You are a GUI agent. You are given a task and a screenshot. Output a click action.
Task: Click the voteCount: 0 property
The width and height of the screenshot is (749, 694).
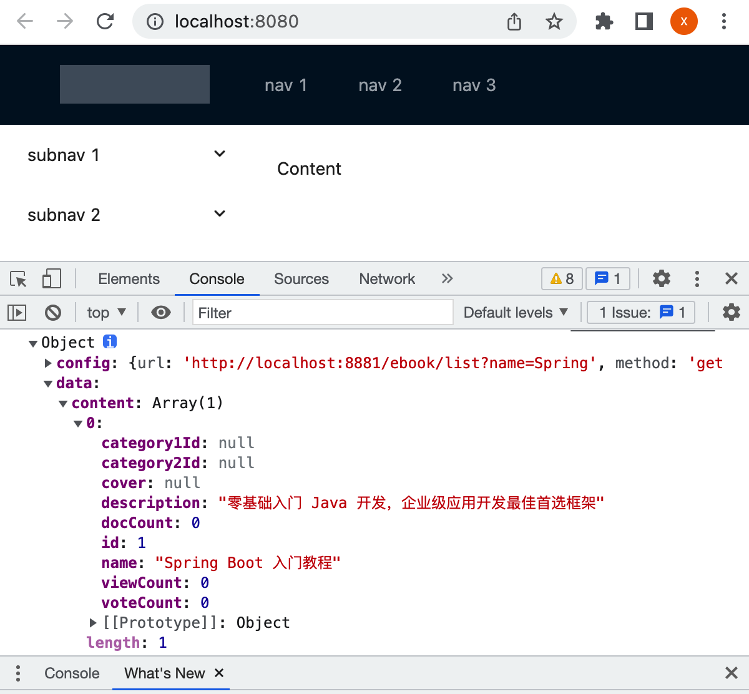pos(155,603)
